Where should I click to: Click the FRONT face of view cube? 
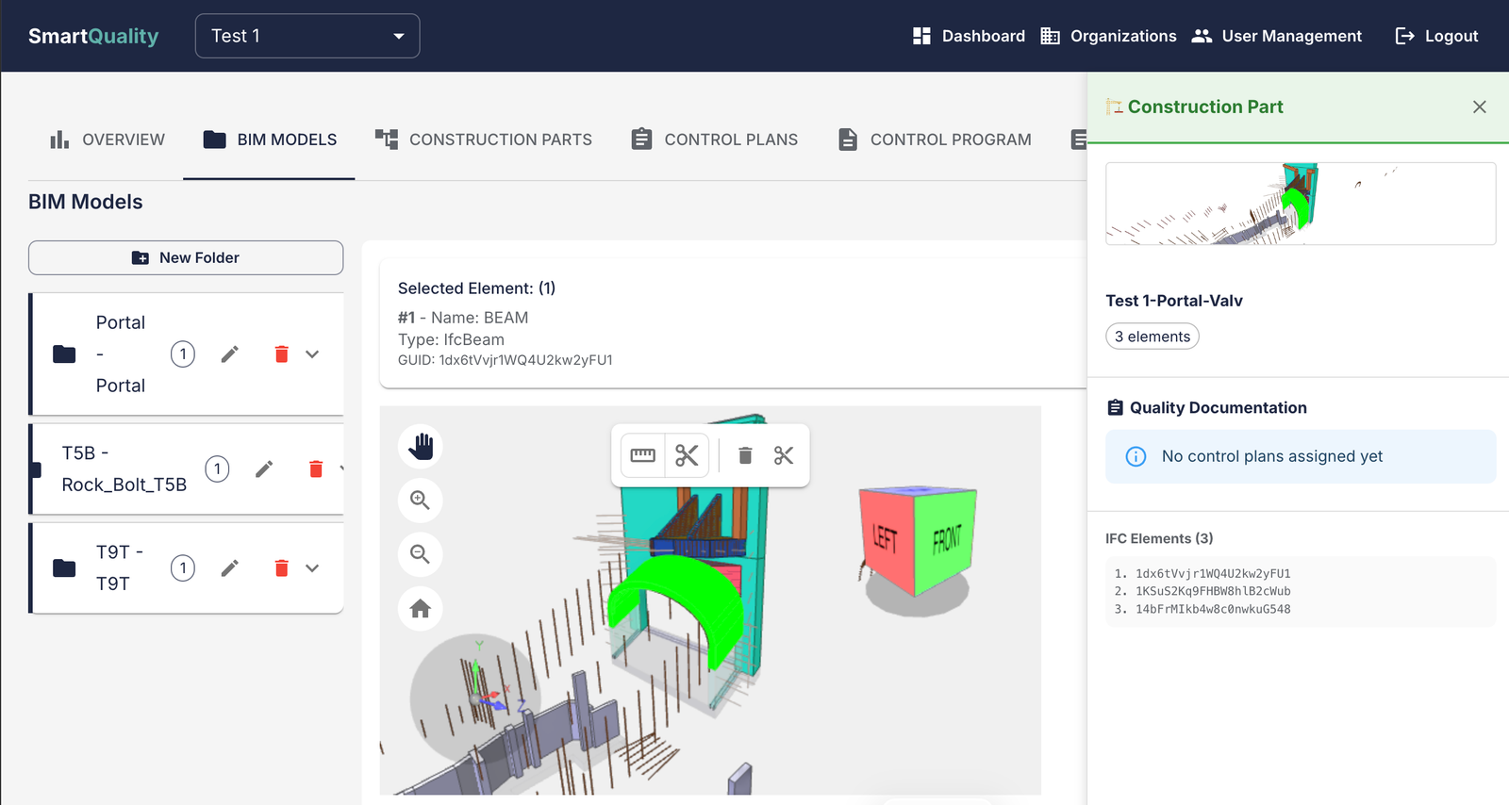tap(946, 540)
